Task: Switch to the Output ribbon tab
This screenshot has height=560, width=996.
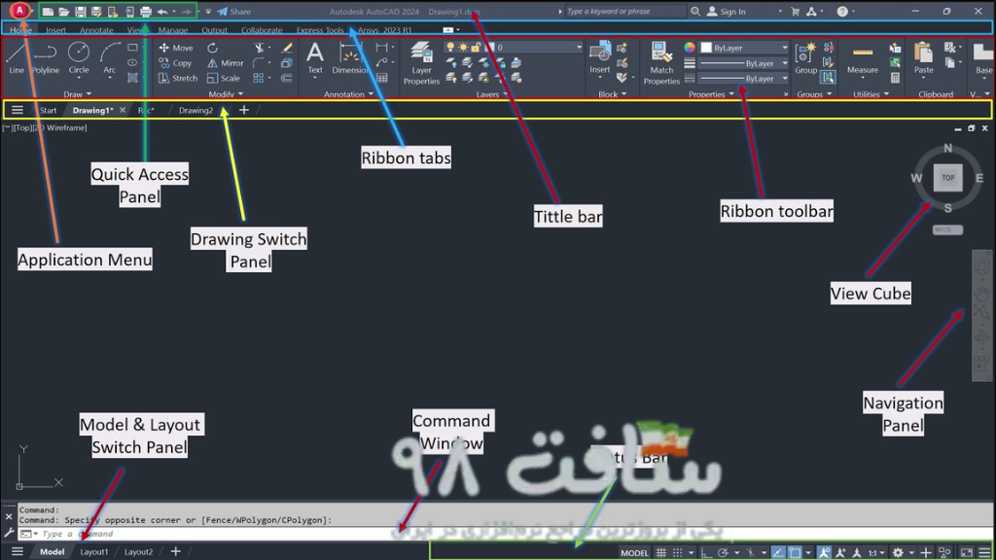Action: pos(214,30)
